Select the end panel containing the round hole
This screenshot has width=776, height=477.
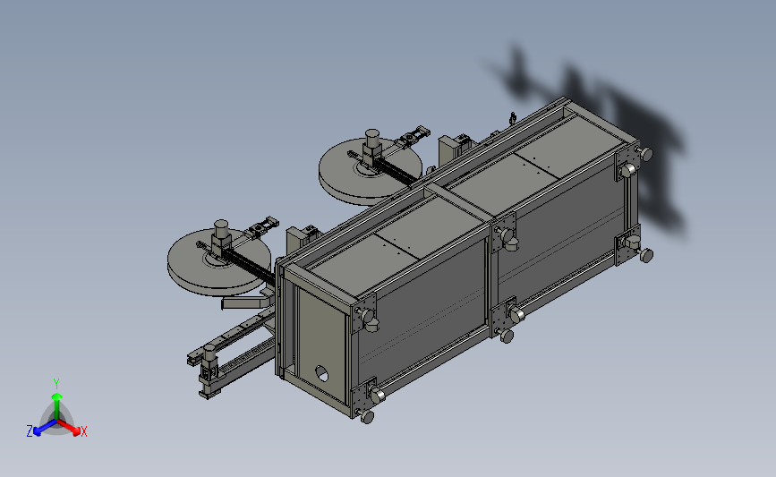pos(321,345)
